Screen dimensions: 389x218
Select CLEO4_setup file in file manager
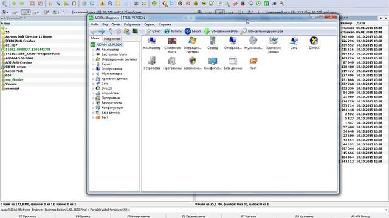[15, 67]
